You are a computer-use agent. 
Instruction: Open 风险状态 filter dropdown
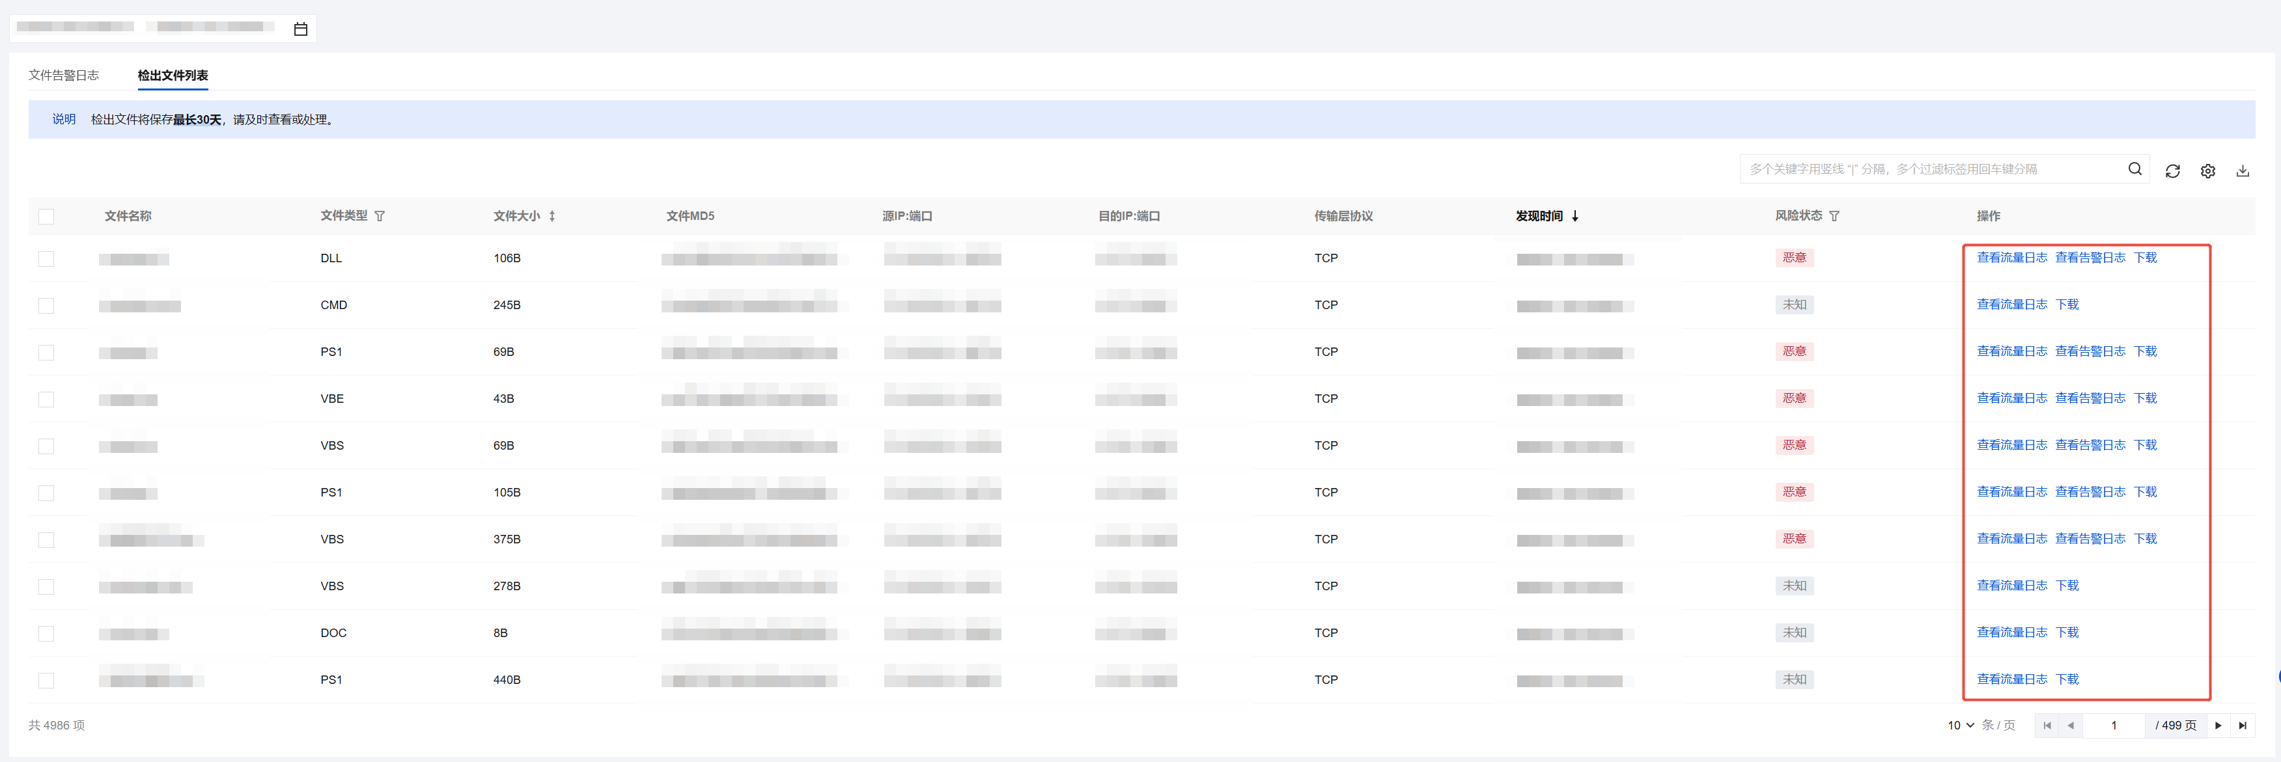tap(1834, 216)
